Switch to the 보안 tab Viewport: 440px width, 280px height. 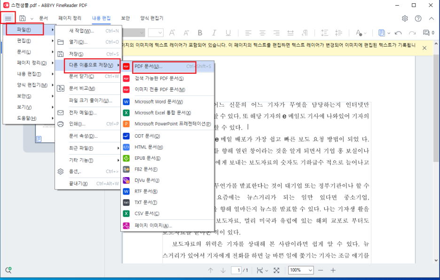click(126, 18)
